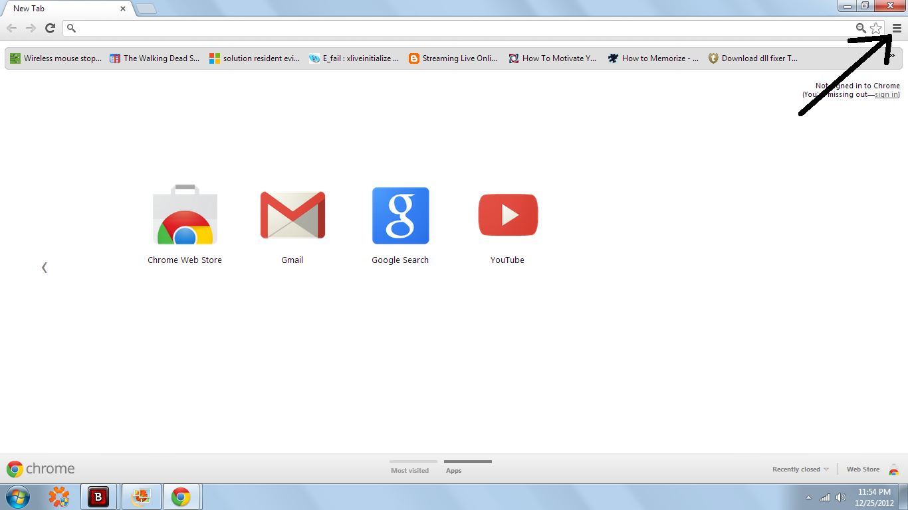
Task: Open the Wireless mouse stop... bookmark
Action: 56,58
